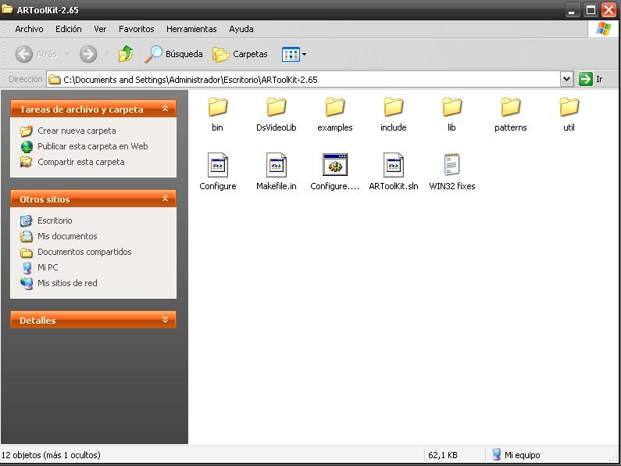Image resolution: width=621 pixels, height=466 pixels.
Task: Minimize the ARToolKit-2.65 window
Action: pyautogui.click(x=572, y=10)
